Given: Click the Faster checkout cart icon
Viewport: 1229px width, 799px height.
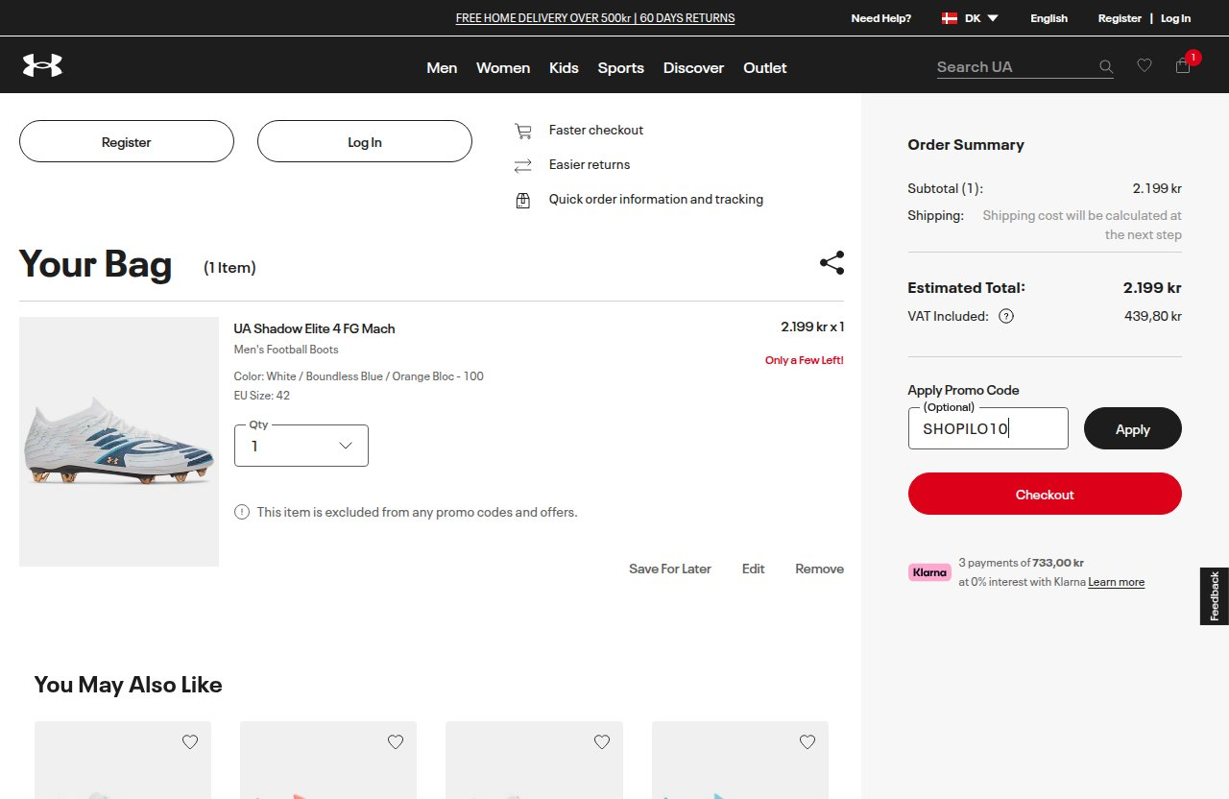Looking at the screenshot, I should 523,131.
